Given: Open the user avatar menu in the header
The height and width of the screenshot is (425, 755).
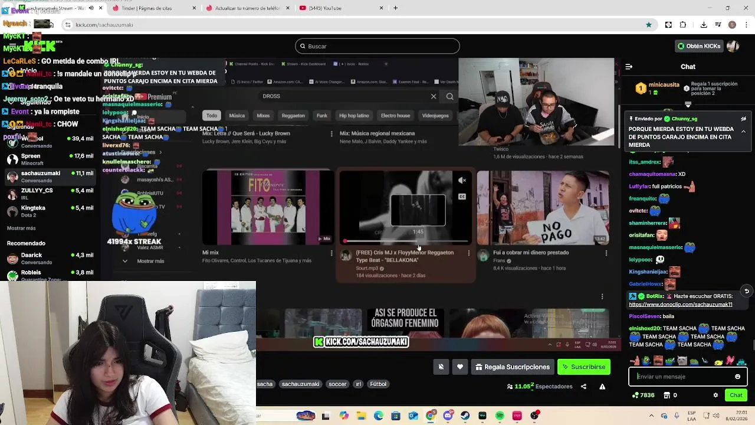Looking at the screenshot, I should [733, 46].
